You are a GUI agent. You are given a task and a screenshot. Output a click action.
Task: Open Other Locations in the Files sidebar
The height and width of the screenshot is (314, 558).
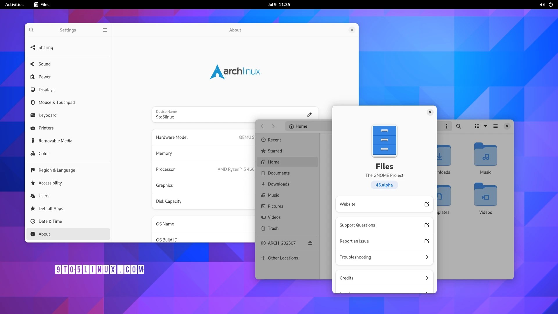[x=283, y=258]
